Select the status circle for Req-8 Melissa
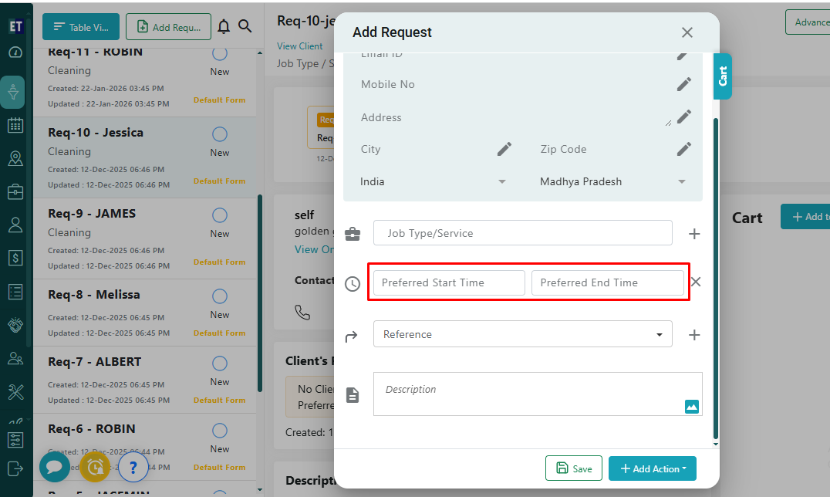 220,296
